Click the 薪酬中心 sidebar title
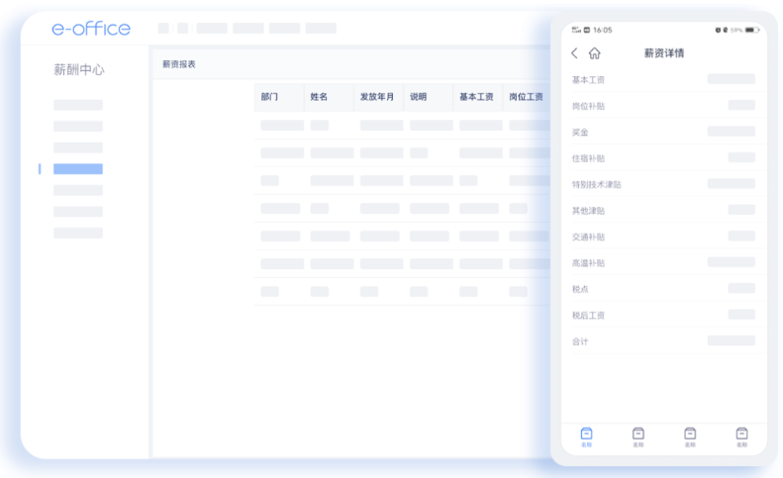The image size is (783, 478). point(79,70)
